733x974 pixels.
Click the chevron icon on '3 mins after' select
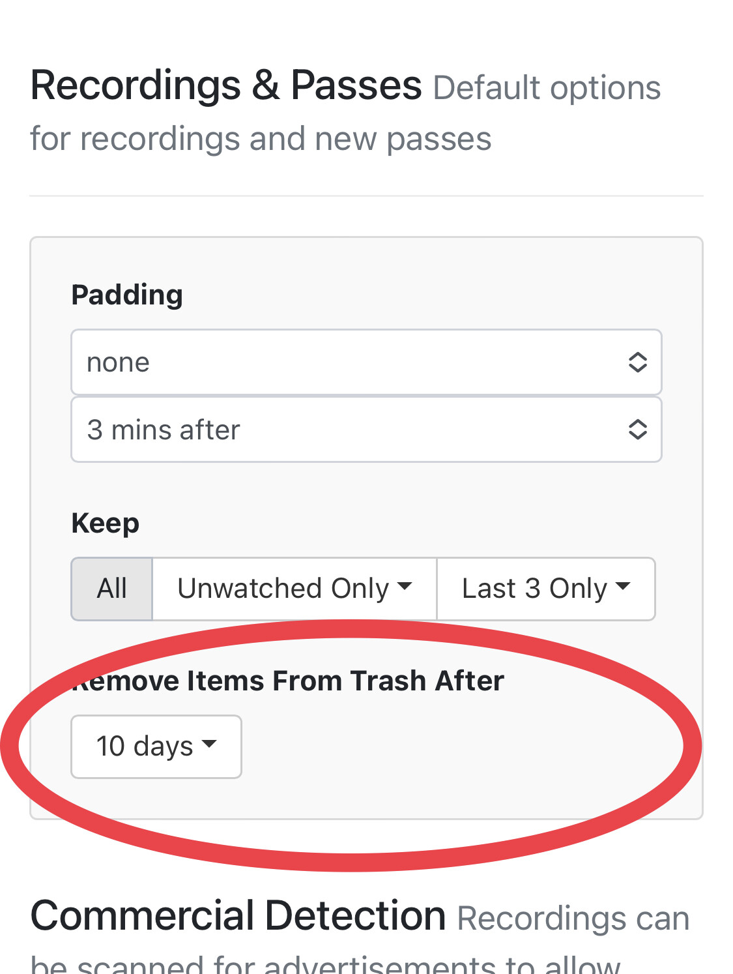pos(637,430)
